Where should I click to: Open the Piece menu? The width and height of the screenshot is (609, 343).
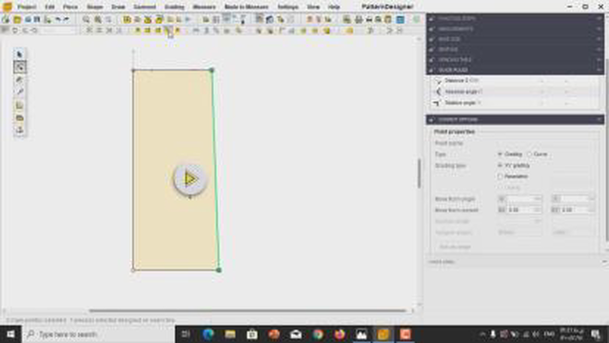click(x=70, y=7)
